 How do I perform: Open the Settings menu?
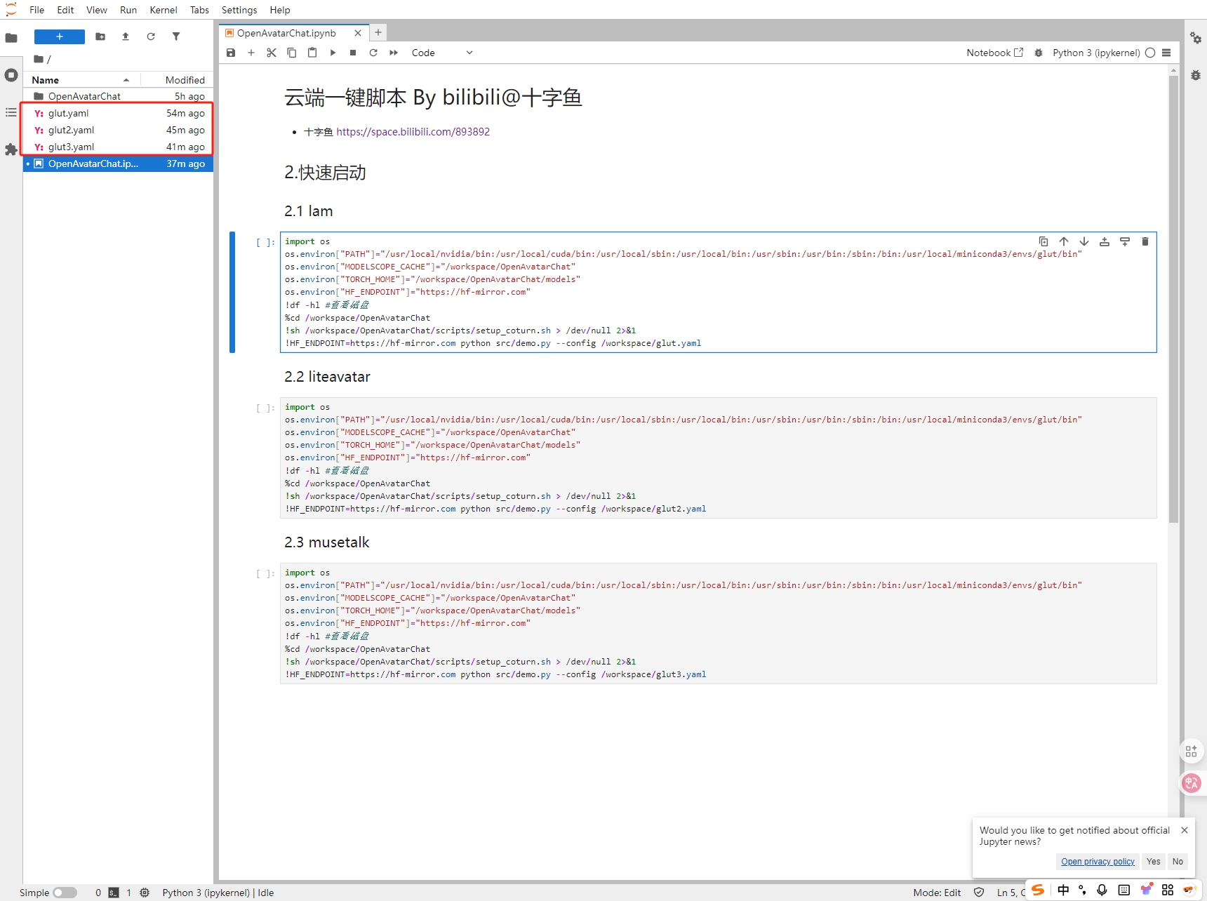[239, 10]
